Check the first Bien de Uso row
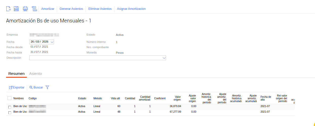The image size is (315, 126). coord(10,107)
